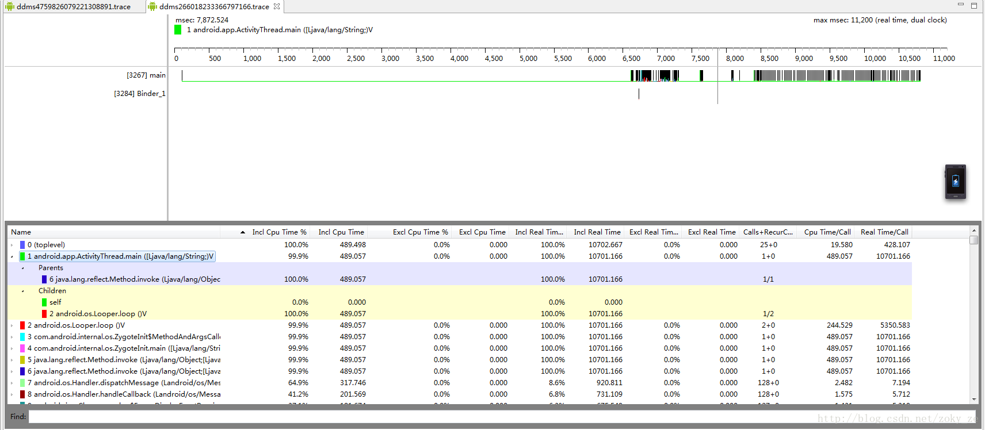This screenshot has height=430, width=985.
Task: Sort by Real Time/Call column header
Action: pos(884,232)
